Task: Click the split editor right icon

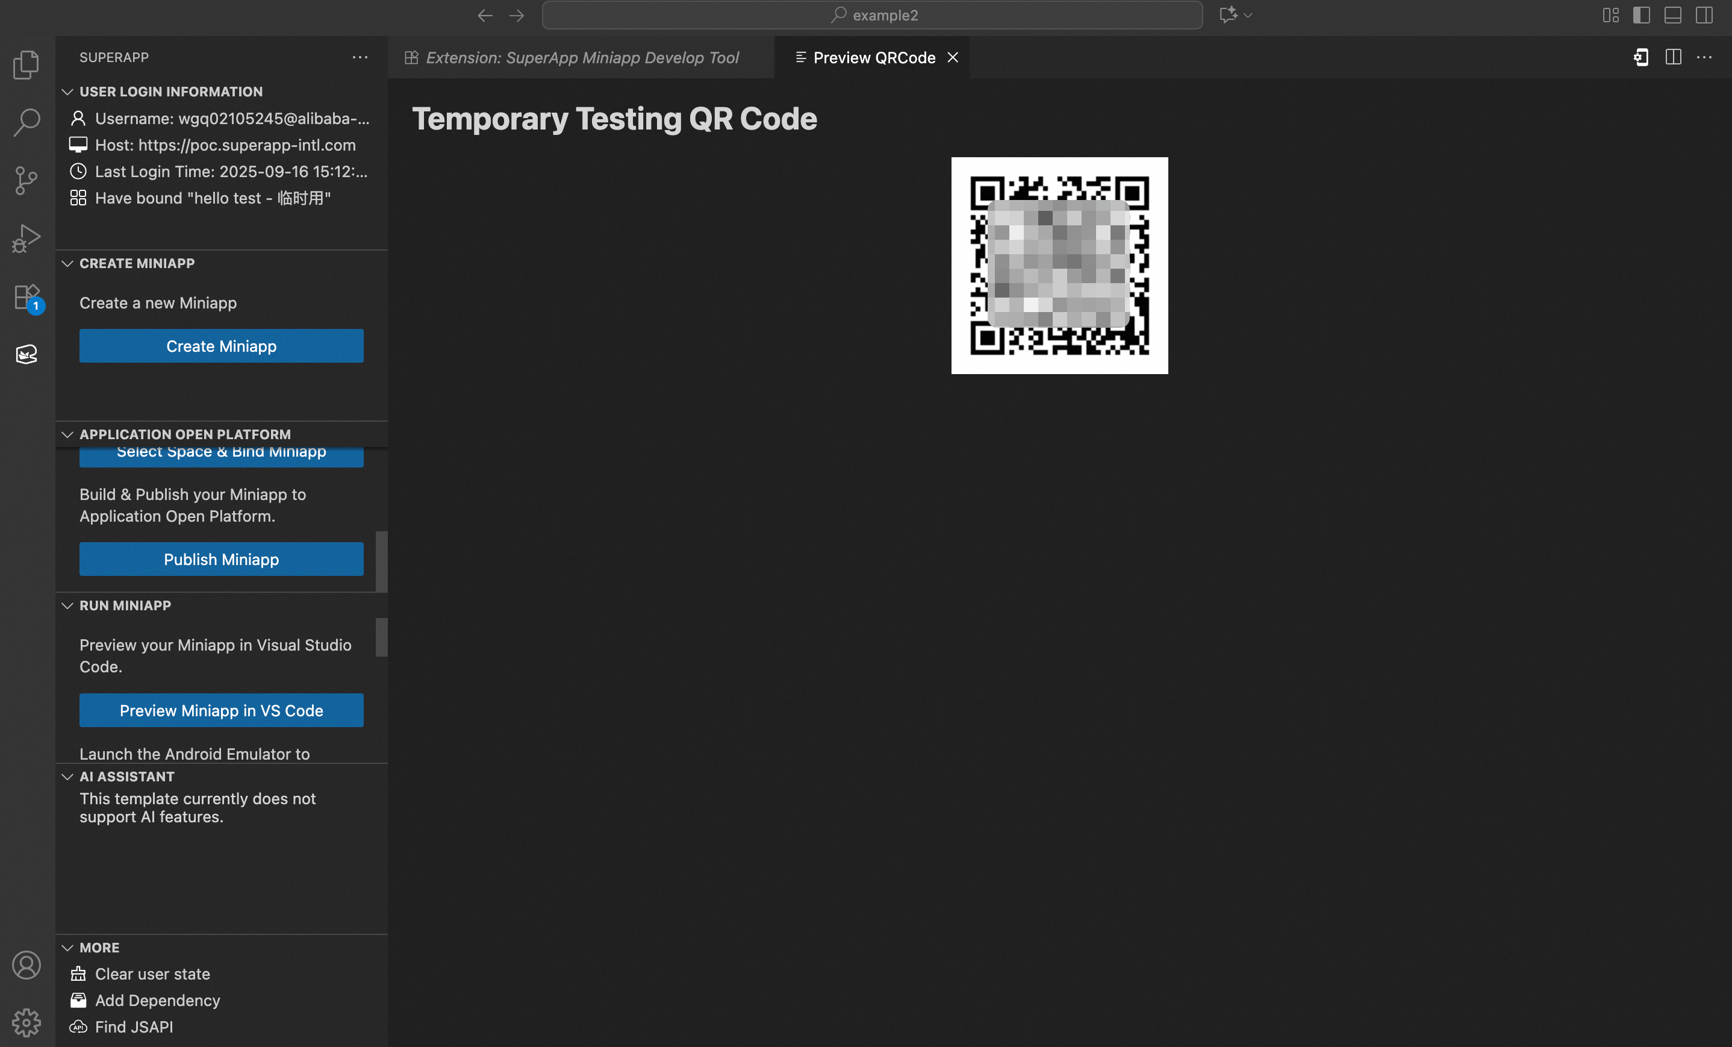Action: 1673,57
